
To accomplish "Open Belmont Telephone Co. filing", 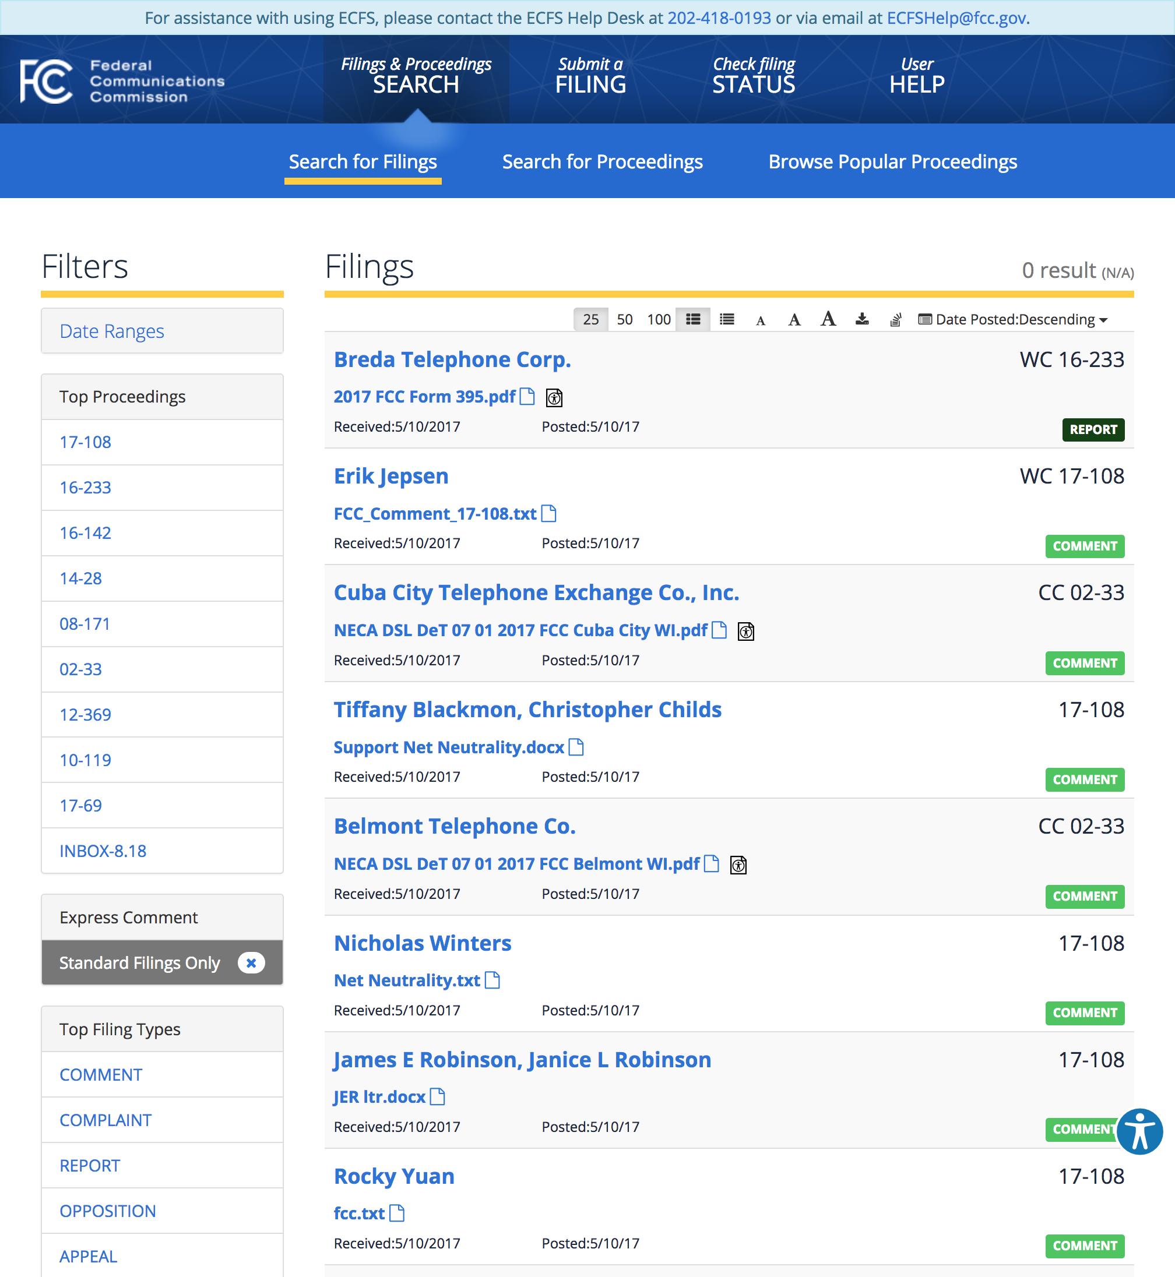I will point(455,826).
